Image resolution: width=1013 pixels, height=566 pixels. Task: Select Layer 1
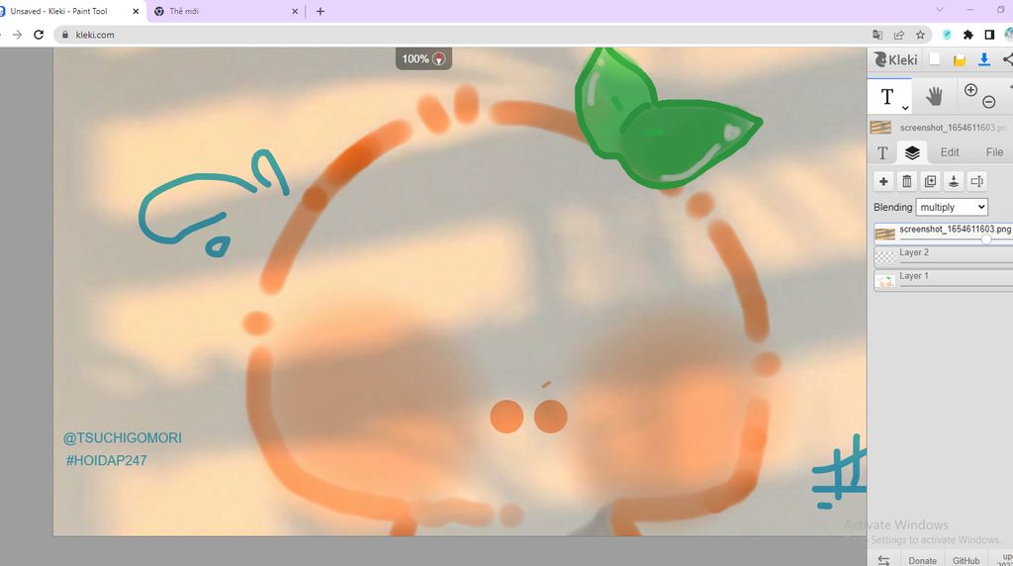(x=944, y=280)
